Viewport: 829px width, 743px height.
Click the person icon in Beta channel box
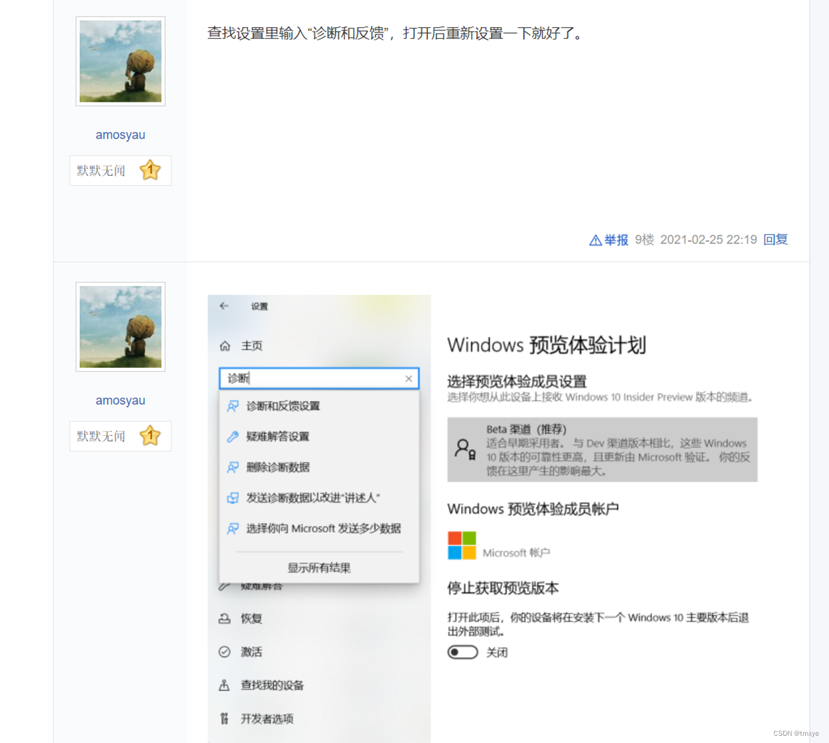pos(465,450)
